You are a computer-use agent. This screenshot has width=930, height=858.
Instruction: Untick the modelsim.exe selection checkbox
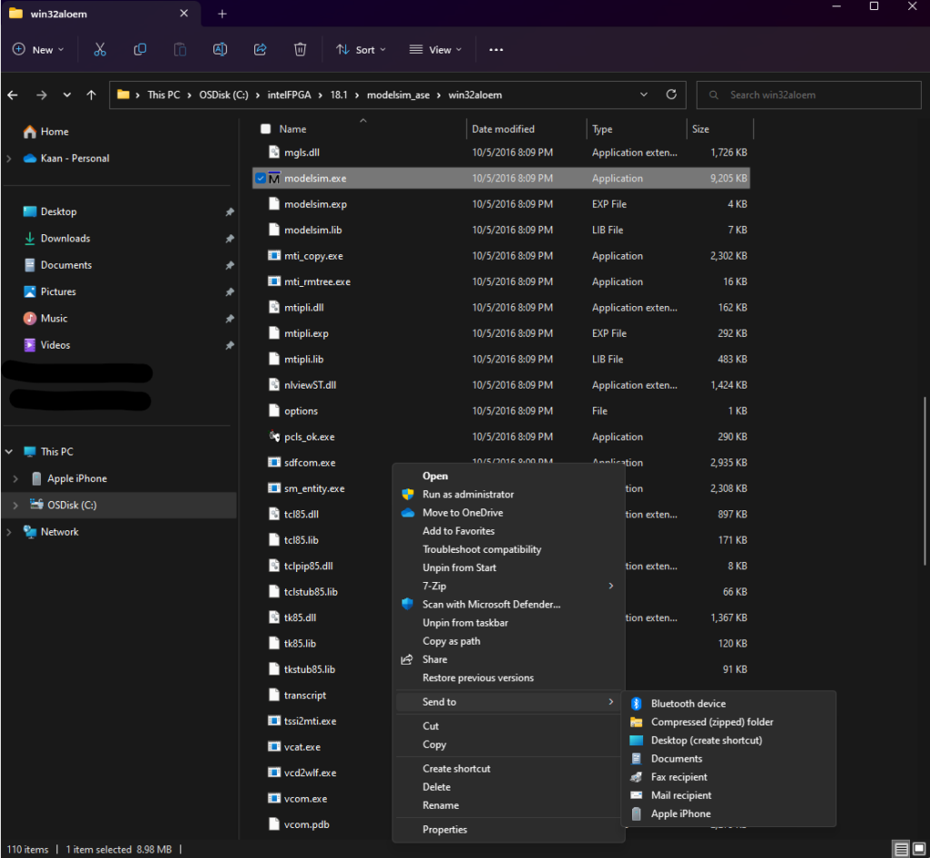pyautogui.click(x=261, y=178)
